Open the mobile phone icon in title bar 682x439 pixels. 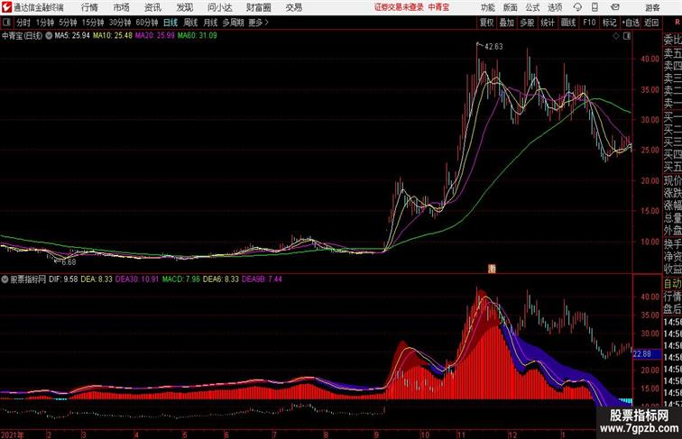coord(594,7)
